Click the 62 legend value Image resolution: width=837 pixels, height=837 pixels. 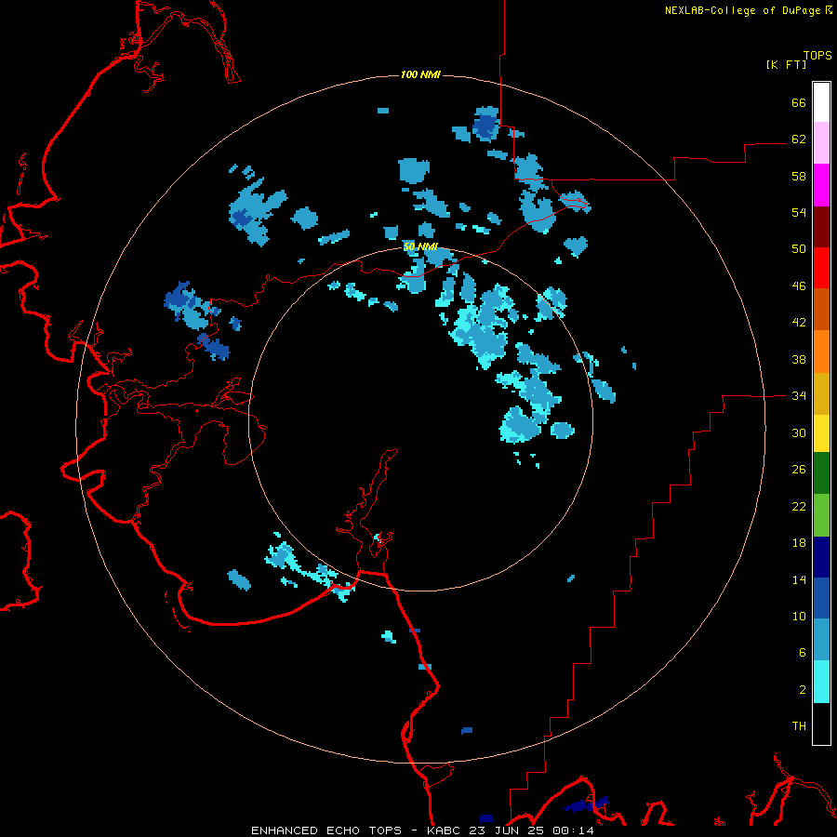click(799, 139)
